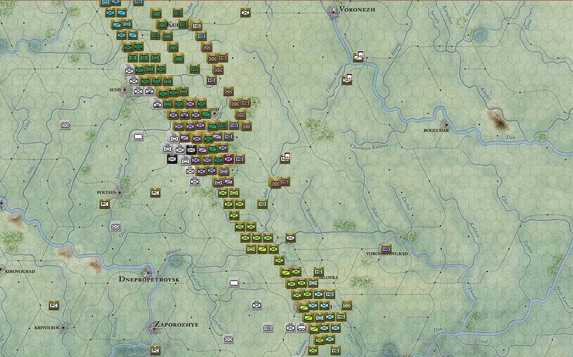Click the grey infinity counter beside the Orel river label
This screenshot has width=573, height=357.
coord(116,226)
